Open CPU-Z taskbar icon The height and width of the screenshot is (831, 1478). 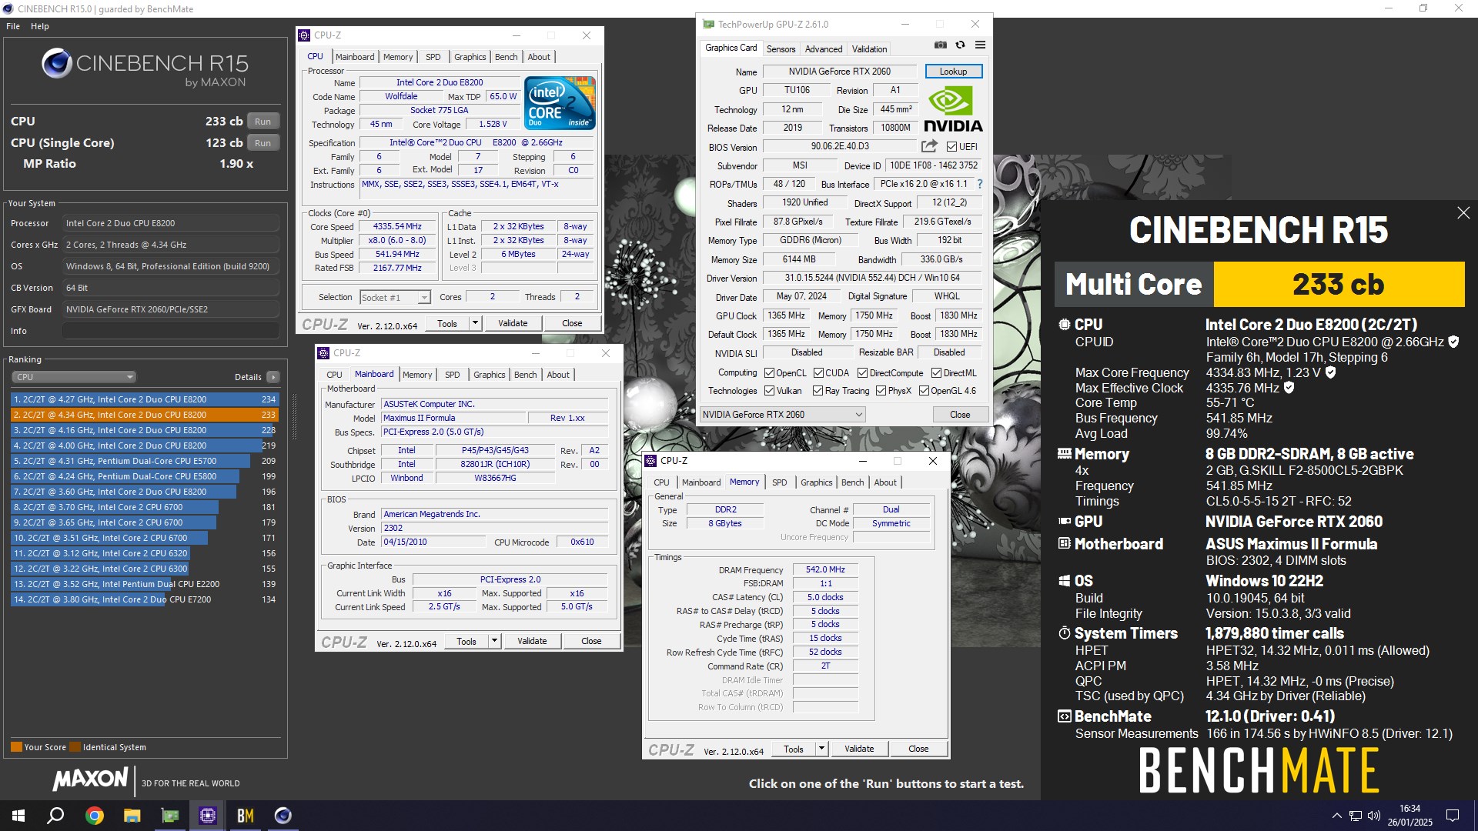pos(208,816)
